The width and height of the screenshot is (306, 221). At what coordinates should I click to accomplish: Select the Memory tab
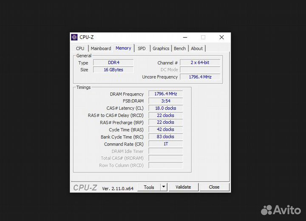tap(123, 48)
